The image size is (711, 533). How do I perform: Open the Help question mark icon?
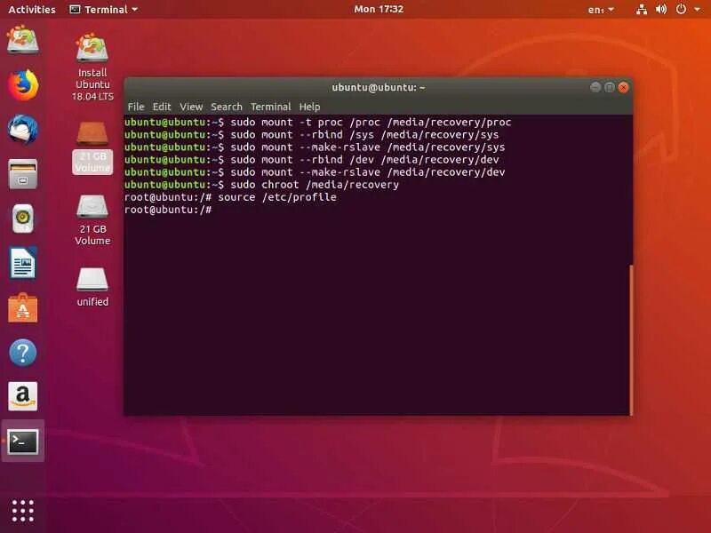pyautogui.click(x=23, y=352)
